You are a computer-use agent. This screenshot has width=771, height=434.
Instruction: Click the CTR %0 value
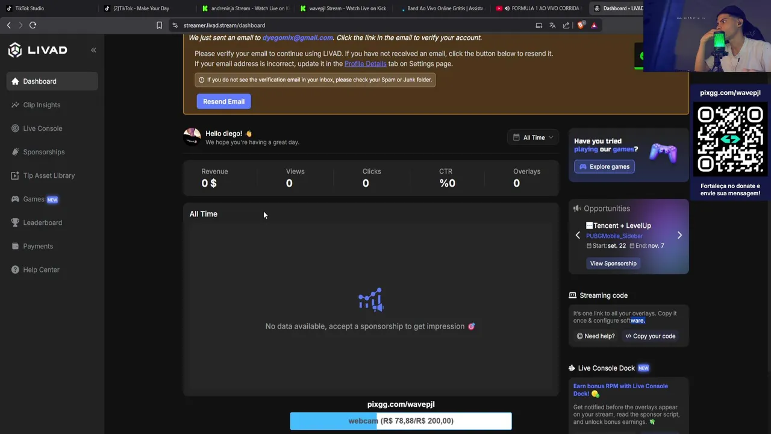448,183
